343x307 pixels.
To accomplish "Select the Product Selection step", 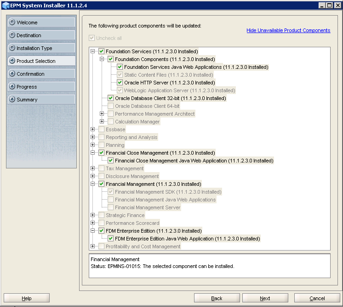I will (x=41, y=61).
